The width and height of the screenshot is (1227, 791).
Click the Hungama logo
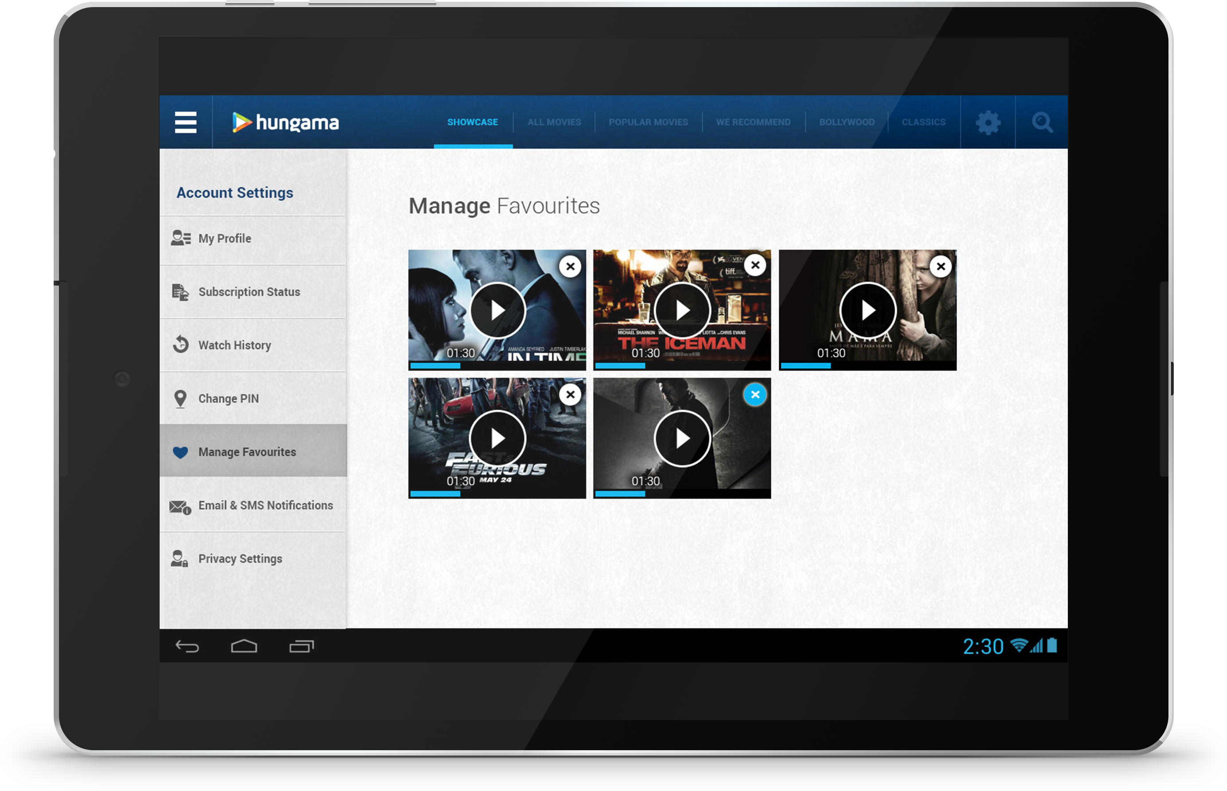286,123
